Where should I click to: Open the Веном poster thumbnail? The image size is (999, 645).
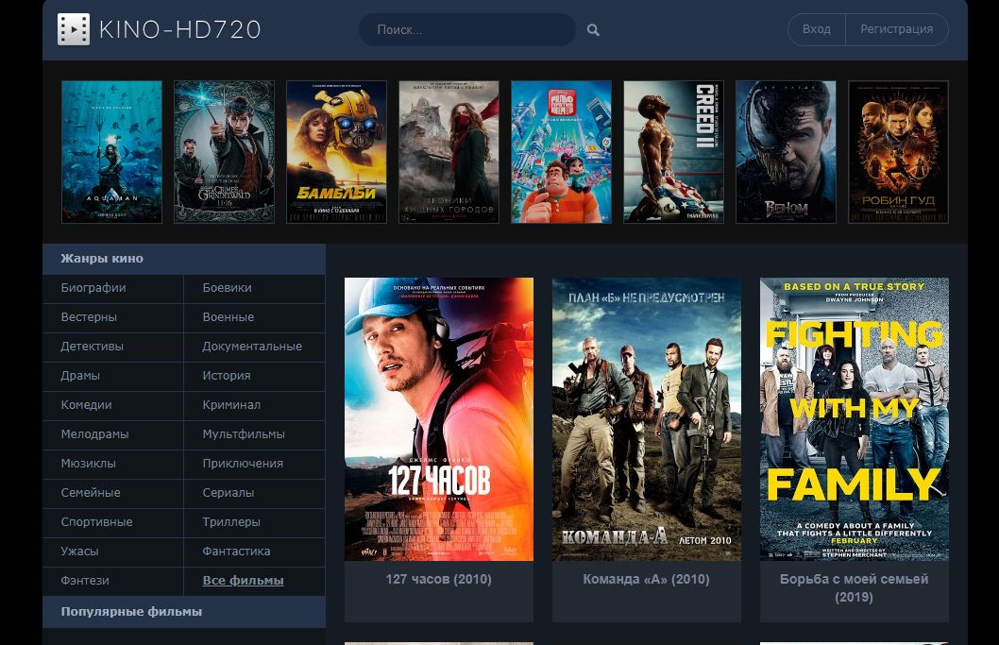pyautogui.click(x=786, y=152)
